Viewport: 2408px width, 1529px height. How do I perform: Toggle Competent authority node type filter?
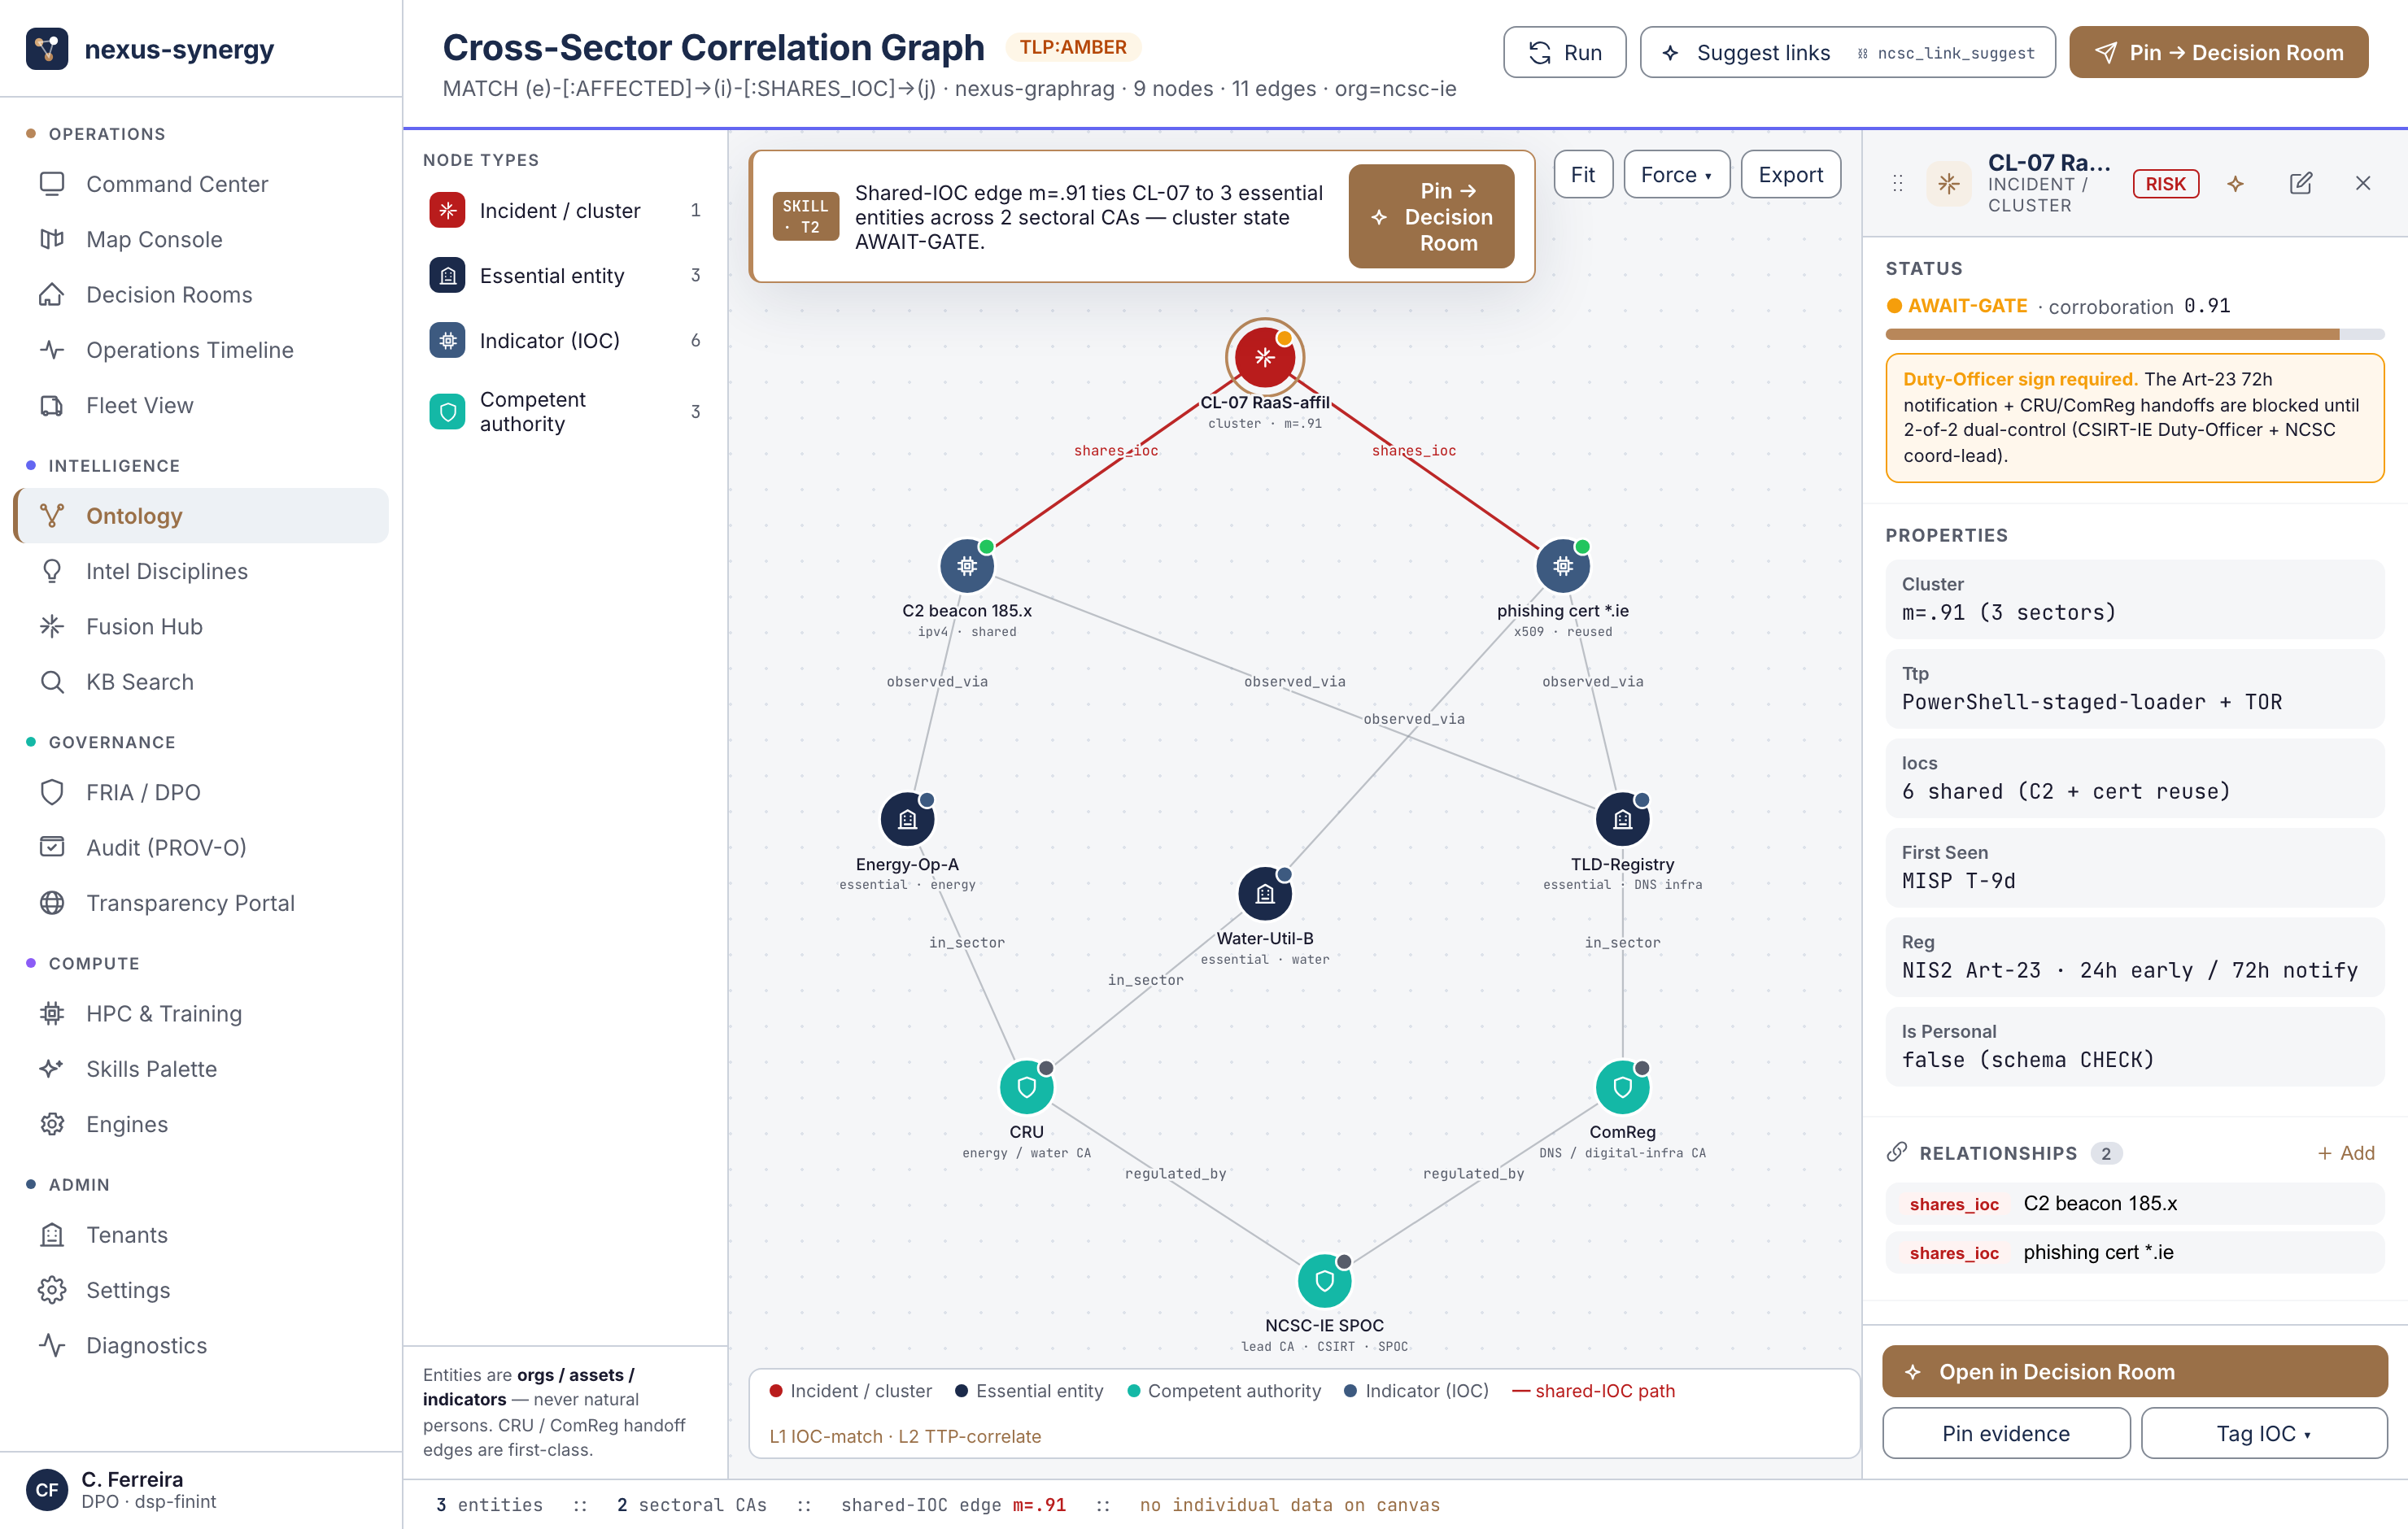pos(565,411)
